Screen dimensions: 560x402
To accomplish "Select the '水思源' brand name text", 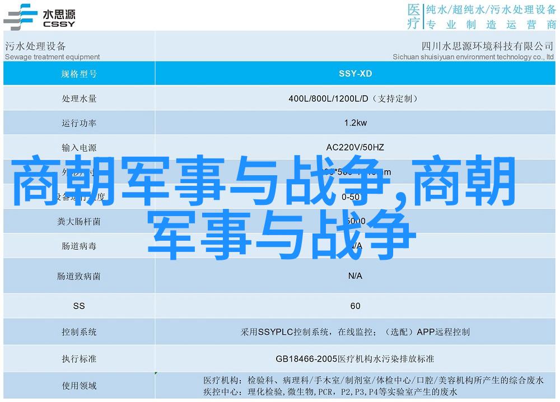I will [59, 15].
